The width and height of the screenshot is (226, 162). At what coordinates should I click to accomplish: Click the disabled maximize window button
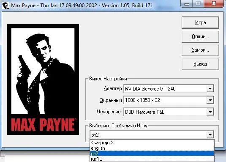(198, 4)
